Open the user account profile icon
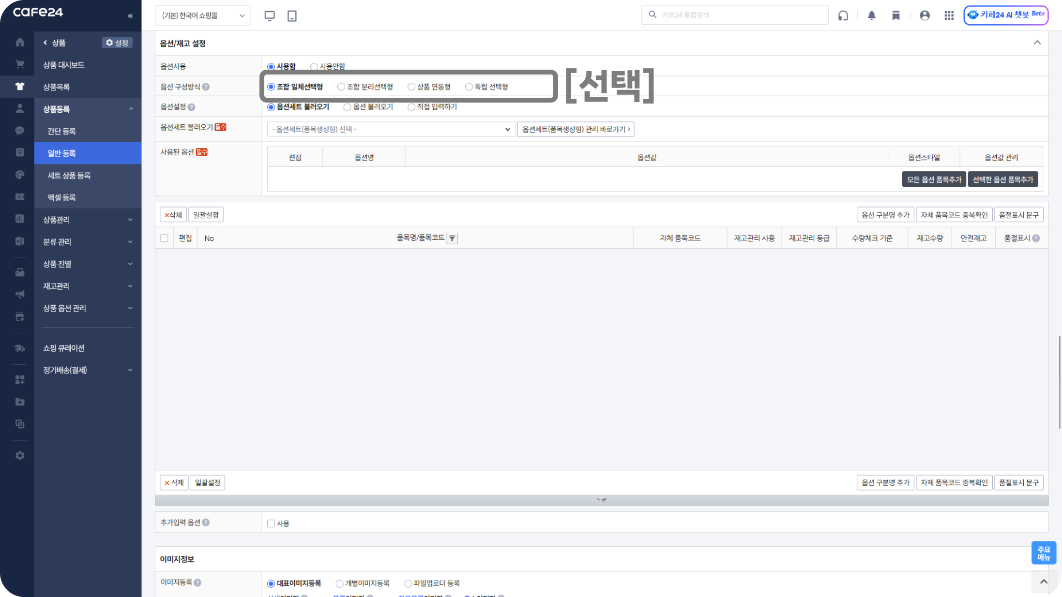The image size is (1062, 597). [x=924, y=15]
